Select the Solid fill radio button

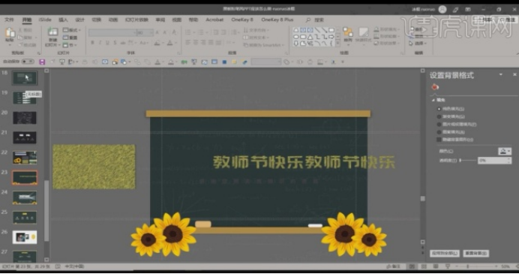(439, 109)
